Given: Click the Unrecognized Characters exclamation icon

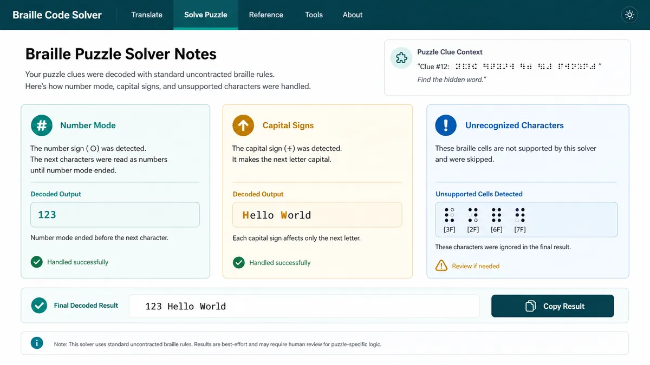Looking at the screenshot, I should point(446,125).
